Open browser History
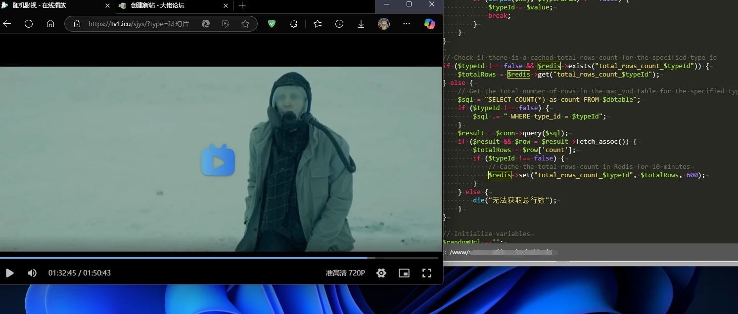 [339, 24]
